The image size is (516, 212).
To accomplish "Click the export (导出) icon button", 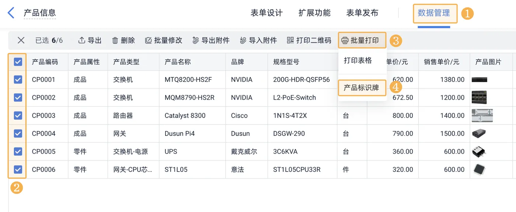I will 82,40.
